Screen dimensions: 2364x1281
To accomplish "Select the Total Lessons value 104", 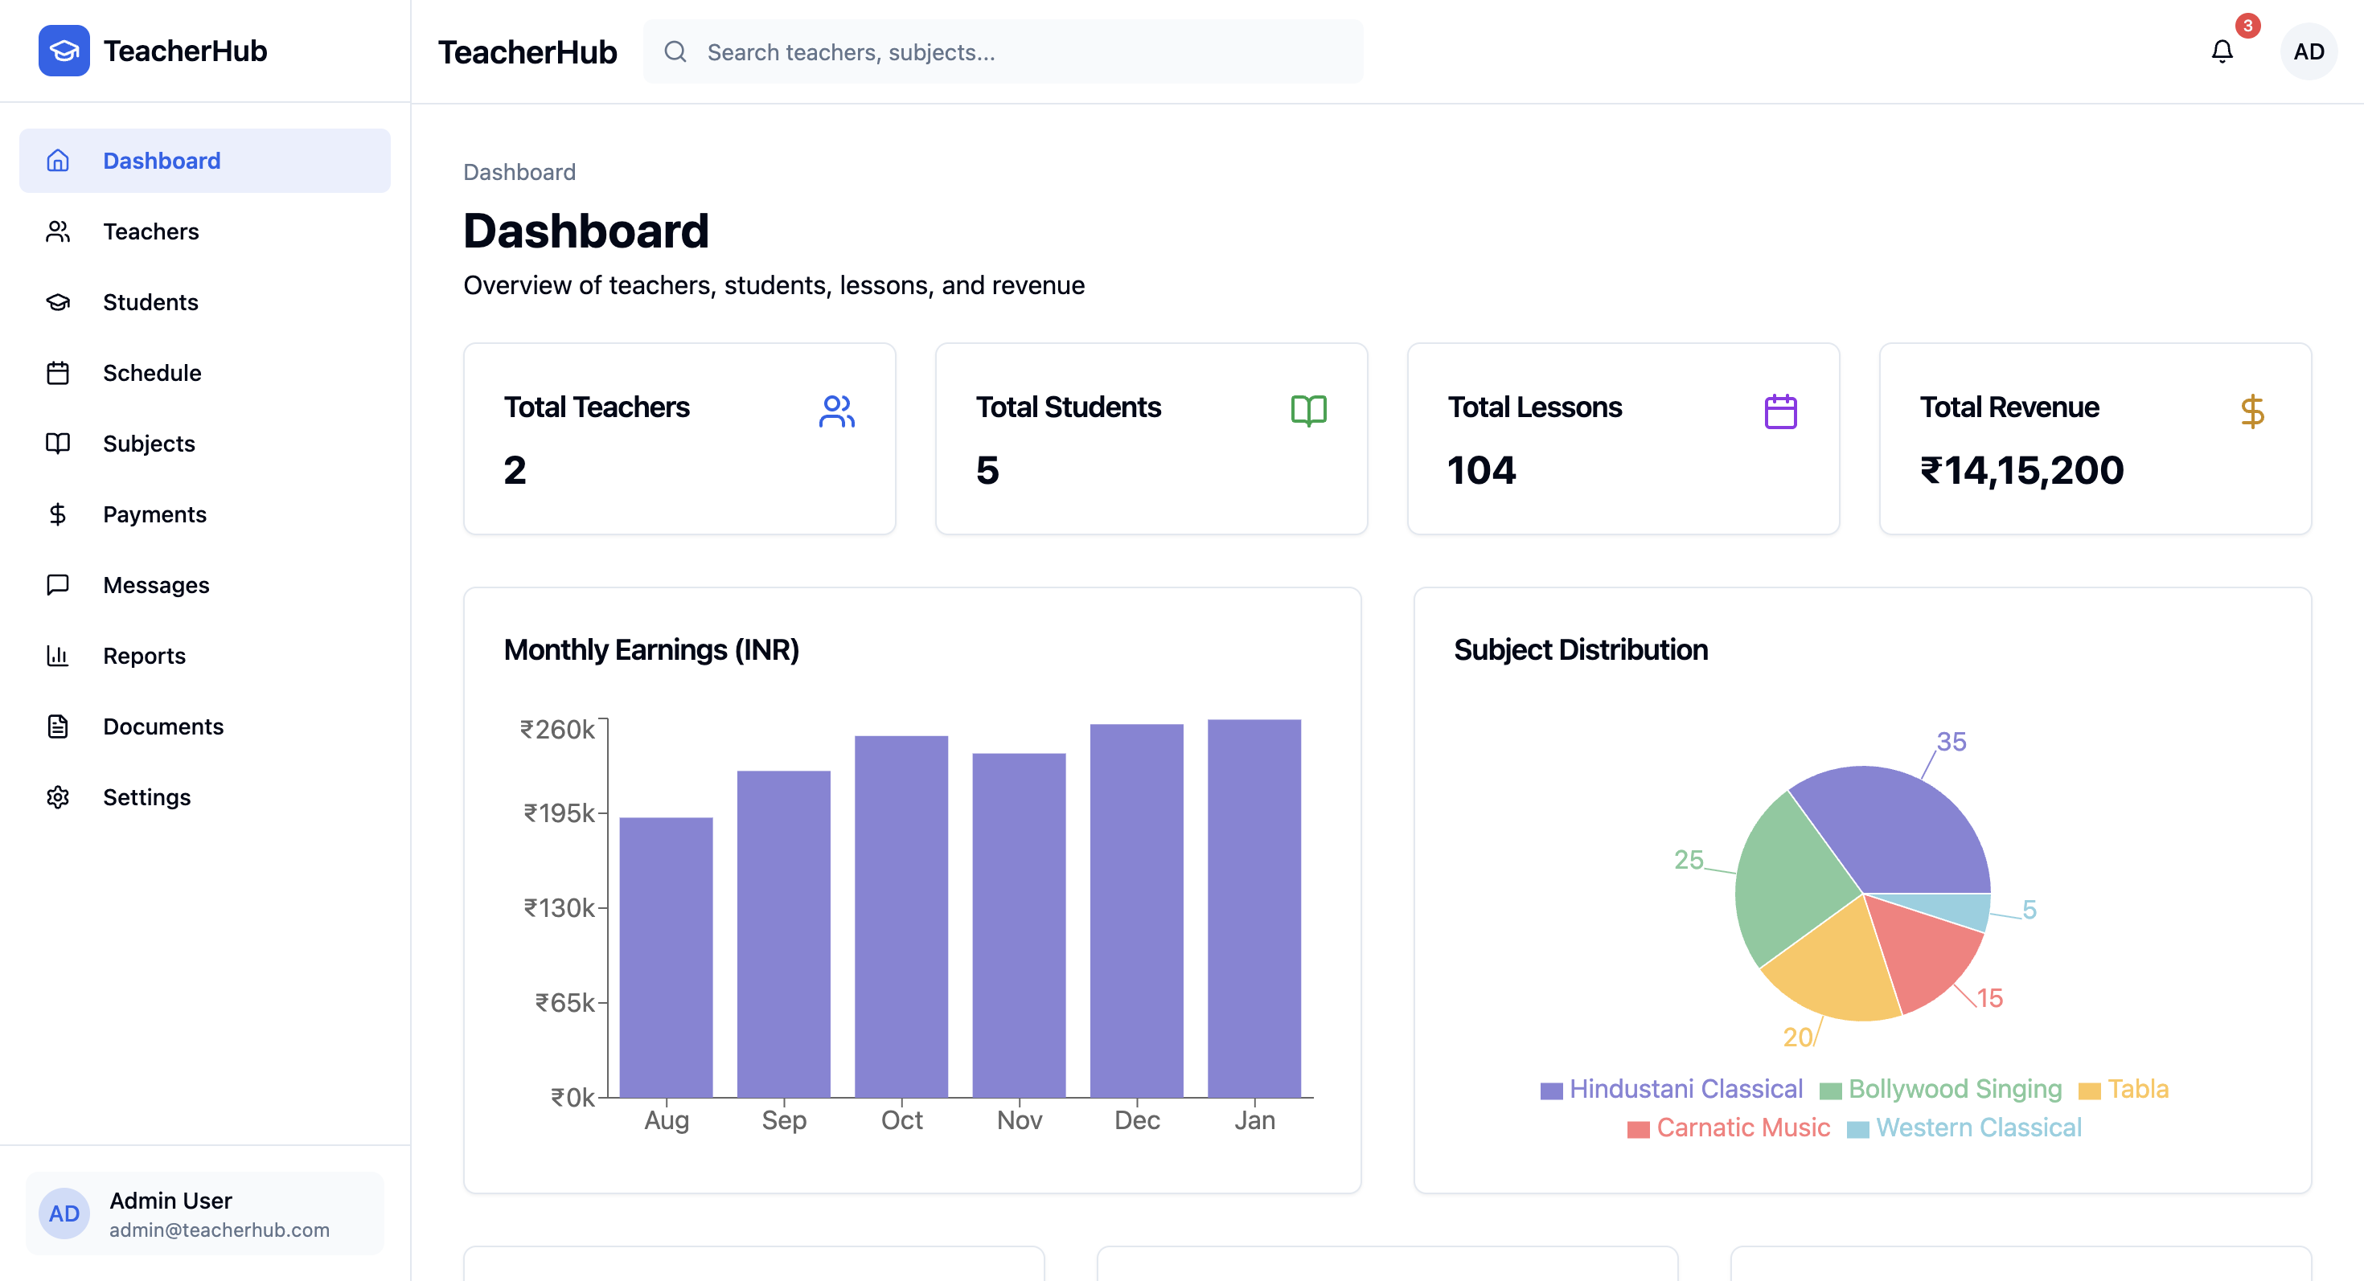I will (1481, 470).
